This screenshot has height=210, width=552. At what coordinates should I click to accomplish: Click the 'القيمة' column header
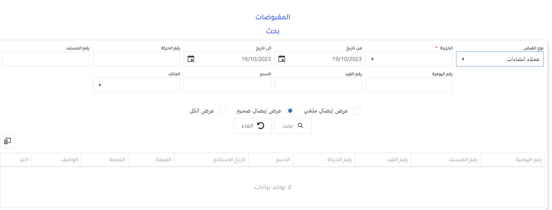pos(164,160)
